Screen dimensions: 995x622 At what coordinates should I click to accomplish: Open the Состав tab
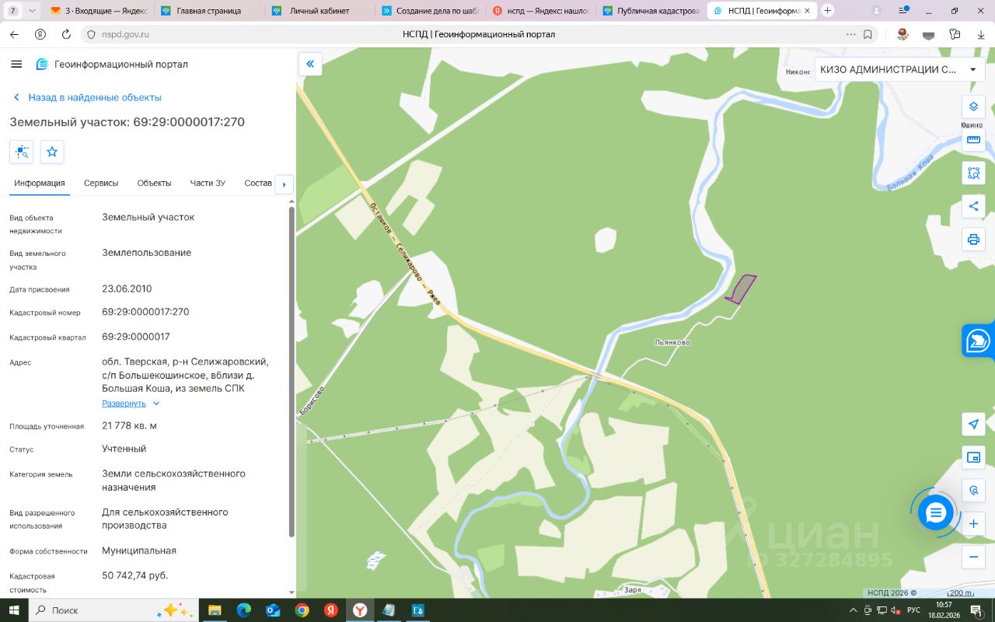[258, 183]
